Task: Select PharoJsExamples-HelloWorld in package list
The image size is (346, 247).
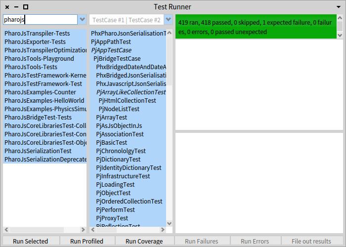Action: [x=44, y=101]
